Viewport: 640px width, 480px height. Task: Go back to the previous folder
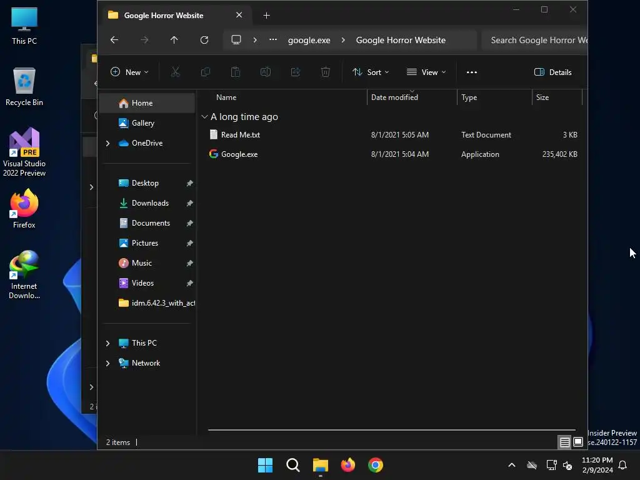[114, 40]
